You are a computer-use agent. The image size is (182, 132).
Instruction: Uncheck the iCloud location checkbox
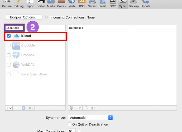(9, 36)
